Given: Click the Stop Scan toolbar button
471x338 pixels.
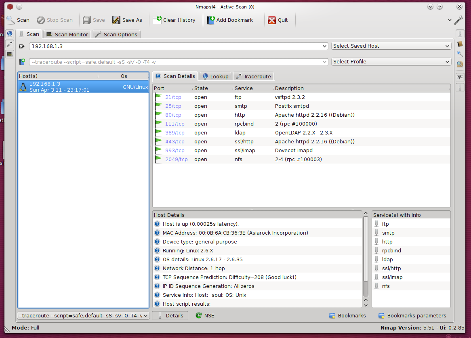Looking at the screenshot, I should (55, 20).
